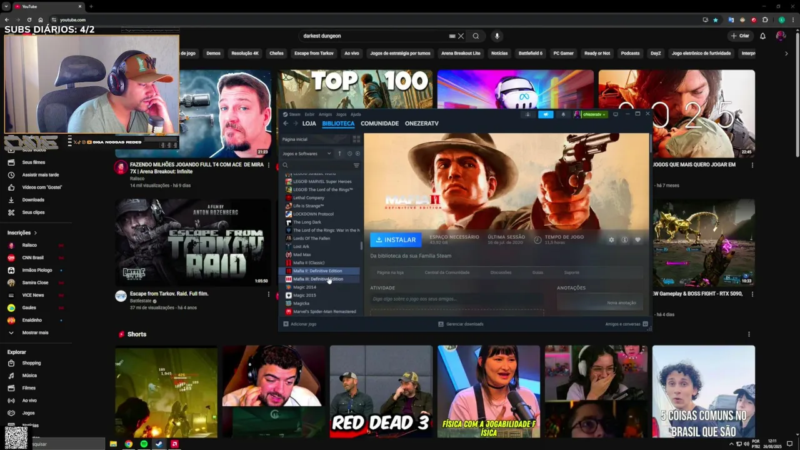Open the Página na loja link in Steam

point(390,272)
